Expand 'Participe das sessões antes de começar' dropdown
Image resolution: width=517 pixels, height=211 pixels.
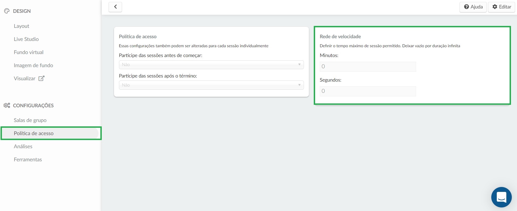tap(211, 65)
